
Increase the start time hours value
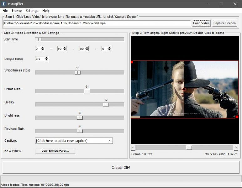(x=43, y=48)
